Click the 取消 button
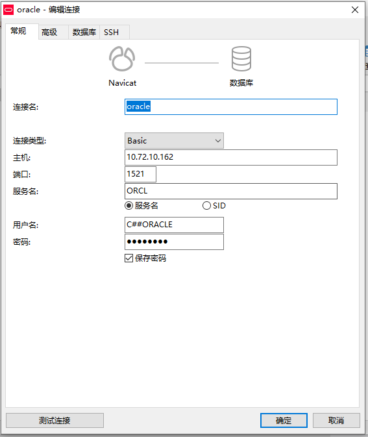Viewport: 368px width, 437px height. 336,420
